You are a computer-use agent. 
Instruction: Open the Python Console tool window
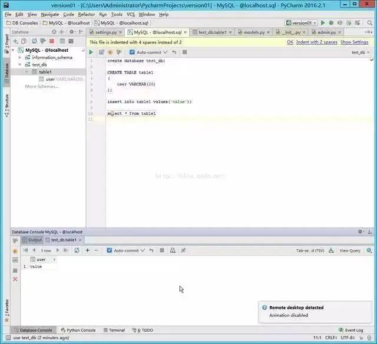point(78,330)
